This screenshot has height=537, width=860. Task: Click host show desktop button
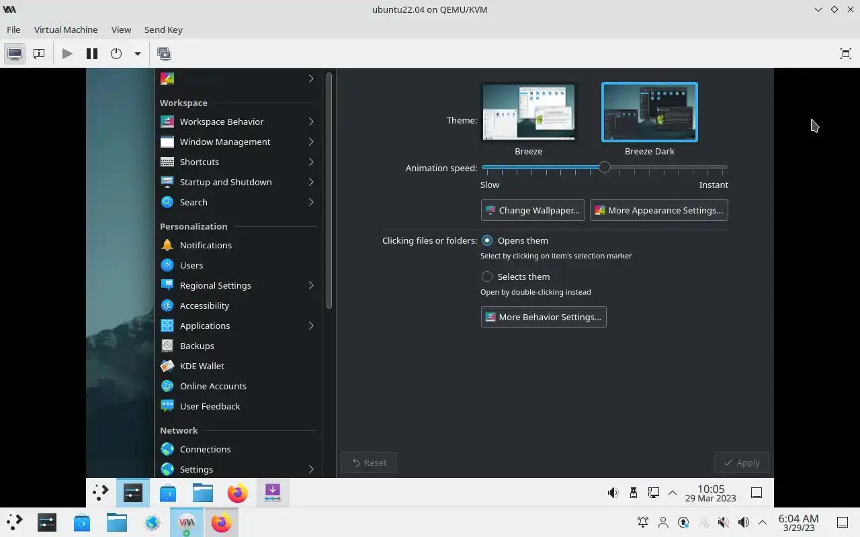[842, 522]
